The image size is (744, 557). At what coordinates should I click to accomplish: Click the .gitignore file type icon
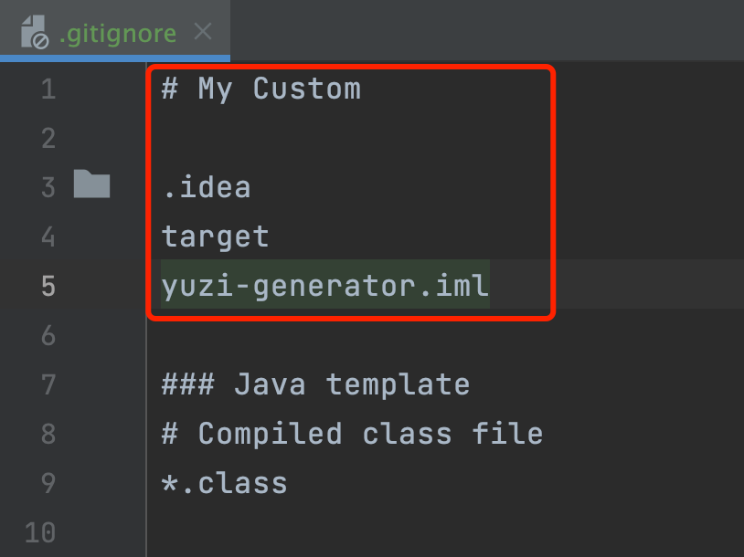pos(34,33)
